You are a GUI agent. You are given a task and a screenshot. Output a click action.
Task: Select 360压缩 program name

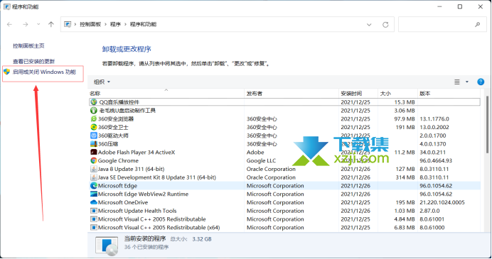tap(108, 144)
